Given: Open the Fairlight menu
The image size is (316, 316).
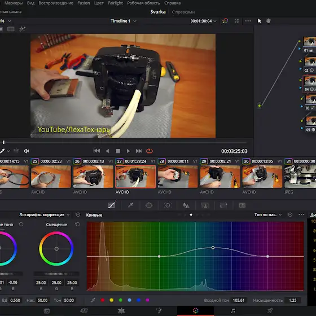Looking at the screenshot, I should point(115,3).
